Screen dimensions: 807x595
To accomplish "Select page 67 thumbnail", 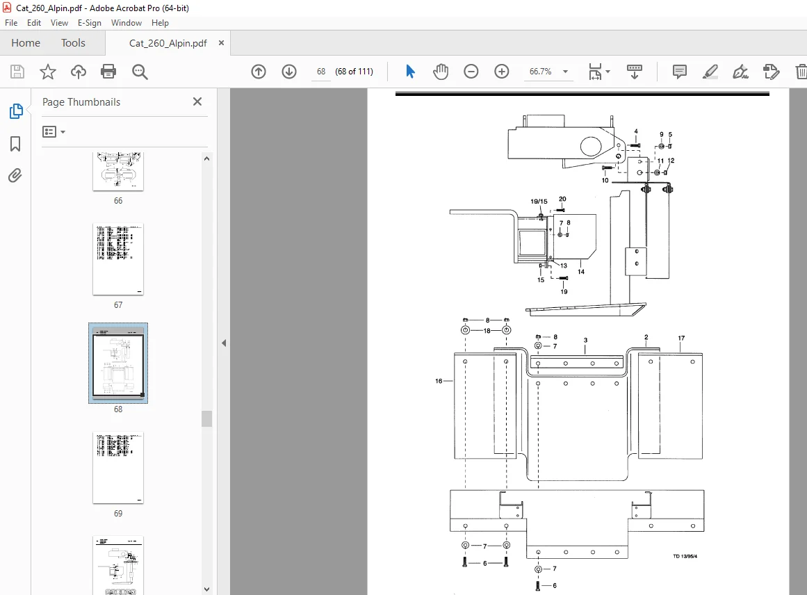I will point(118,259).
